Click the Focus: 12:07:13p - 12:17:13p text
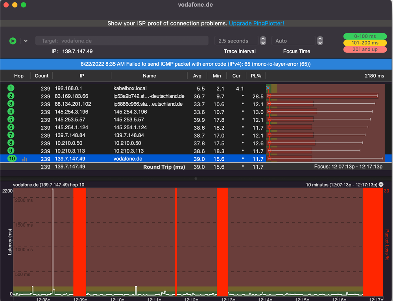This screenshot has width=393, height=301. click(349, 167)
